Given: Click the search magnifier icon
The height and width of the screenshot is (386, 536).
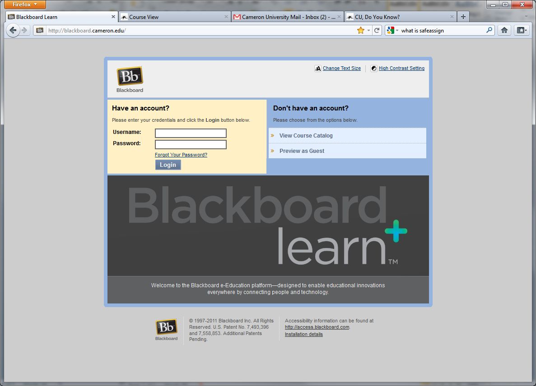Looking at the screenshot, I should click(x=489, y=30).
